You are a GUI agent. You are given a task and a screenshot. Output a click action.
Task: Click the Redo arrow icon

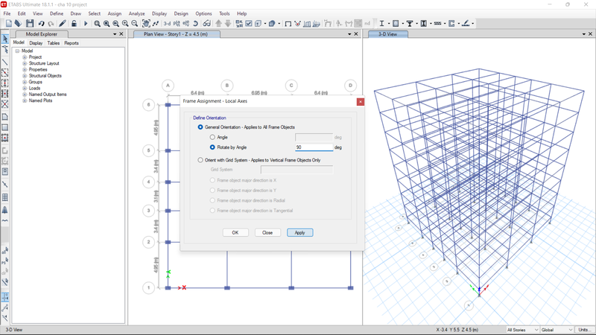click(x=51, y=24)
